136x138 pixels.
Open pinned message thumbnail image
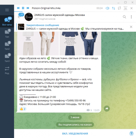coord(21,27)
